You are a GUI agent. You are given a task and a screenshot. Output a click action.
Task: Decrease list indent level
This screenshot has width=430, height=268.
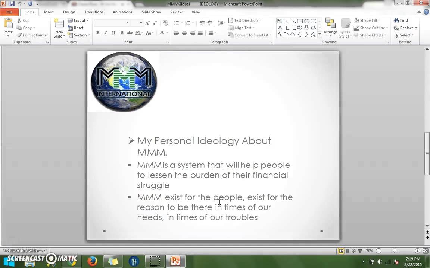pyautogui.click(x=202, y=23)
